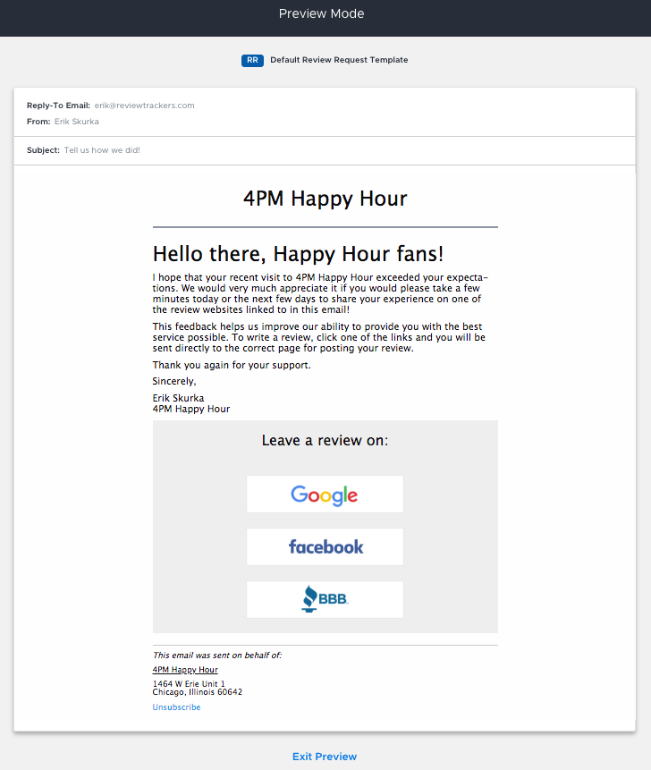
Task: Click the From name Erik Skurka
Action: click(77, 122)
